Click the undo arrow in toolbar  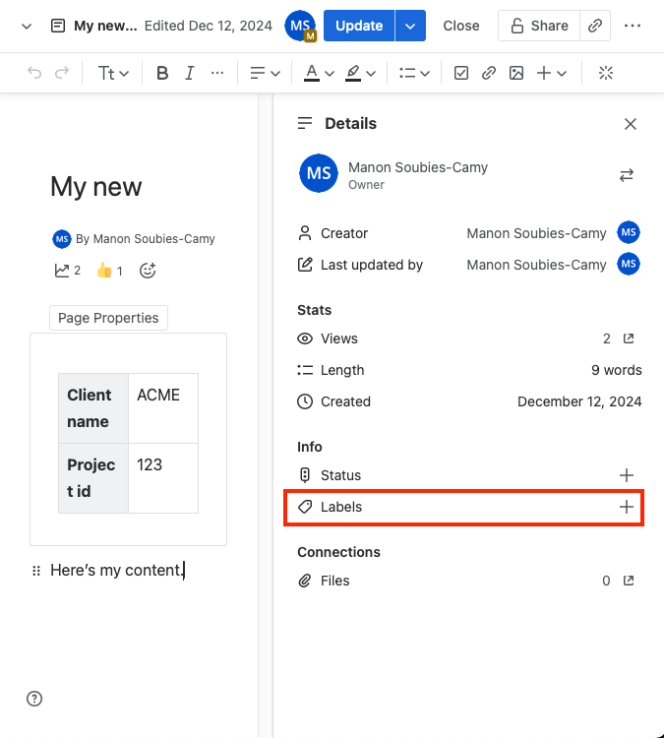click(34, 73)
